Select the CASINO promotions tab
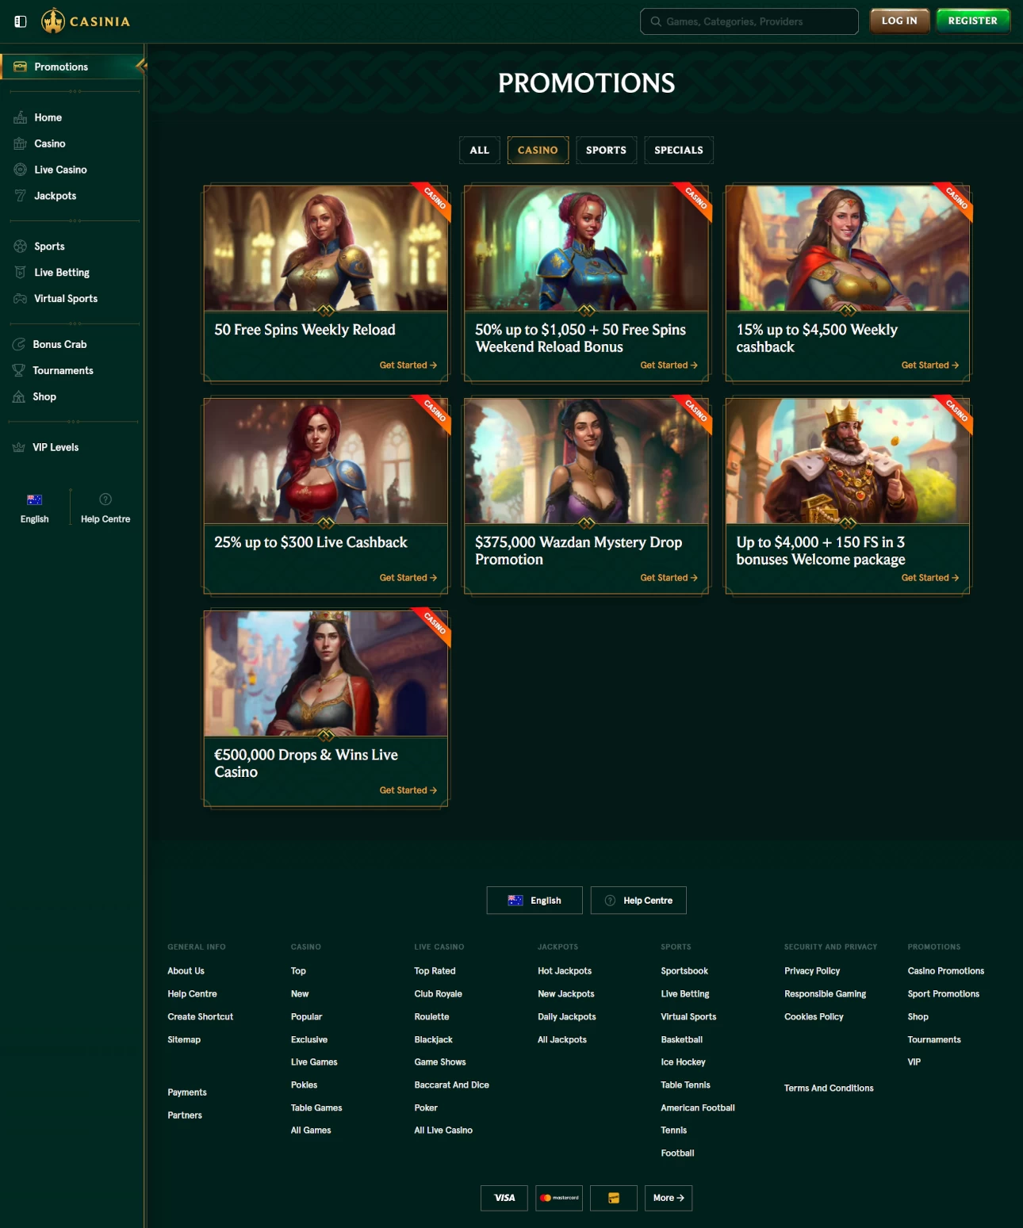 click(x=538, y=150)
